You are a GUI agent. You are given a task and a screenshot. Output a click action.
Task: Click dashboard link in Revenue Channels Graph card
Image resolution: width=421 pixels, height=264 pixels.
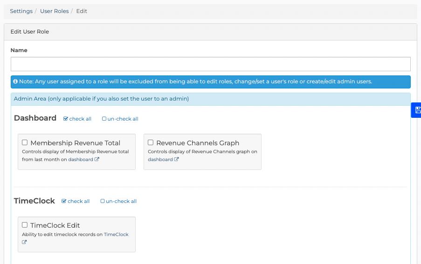[160, 160]
